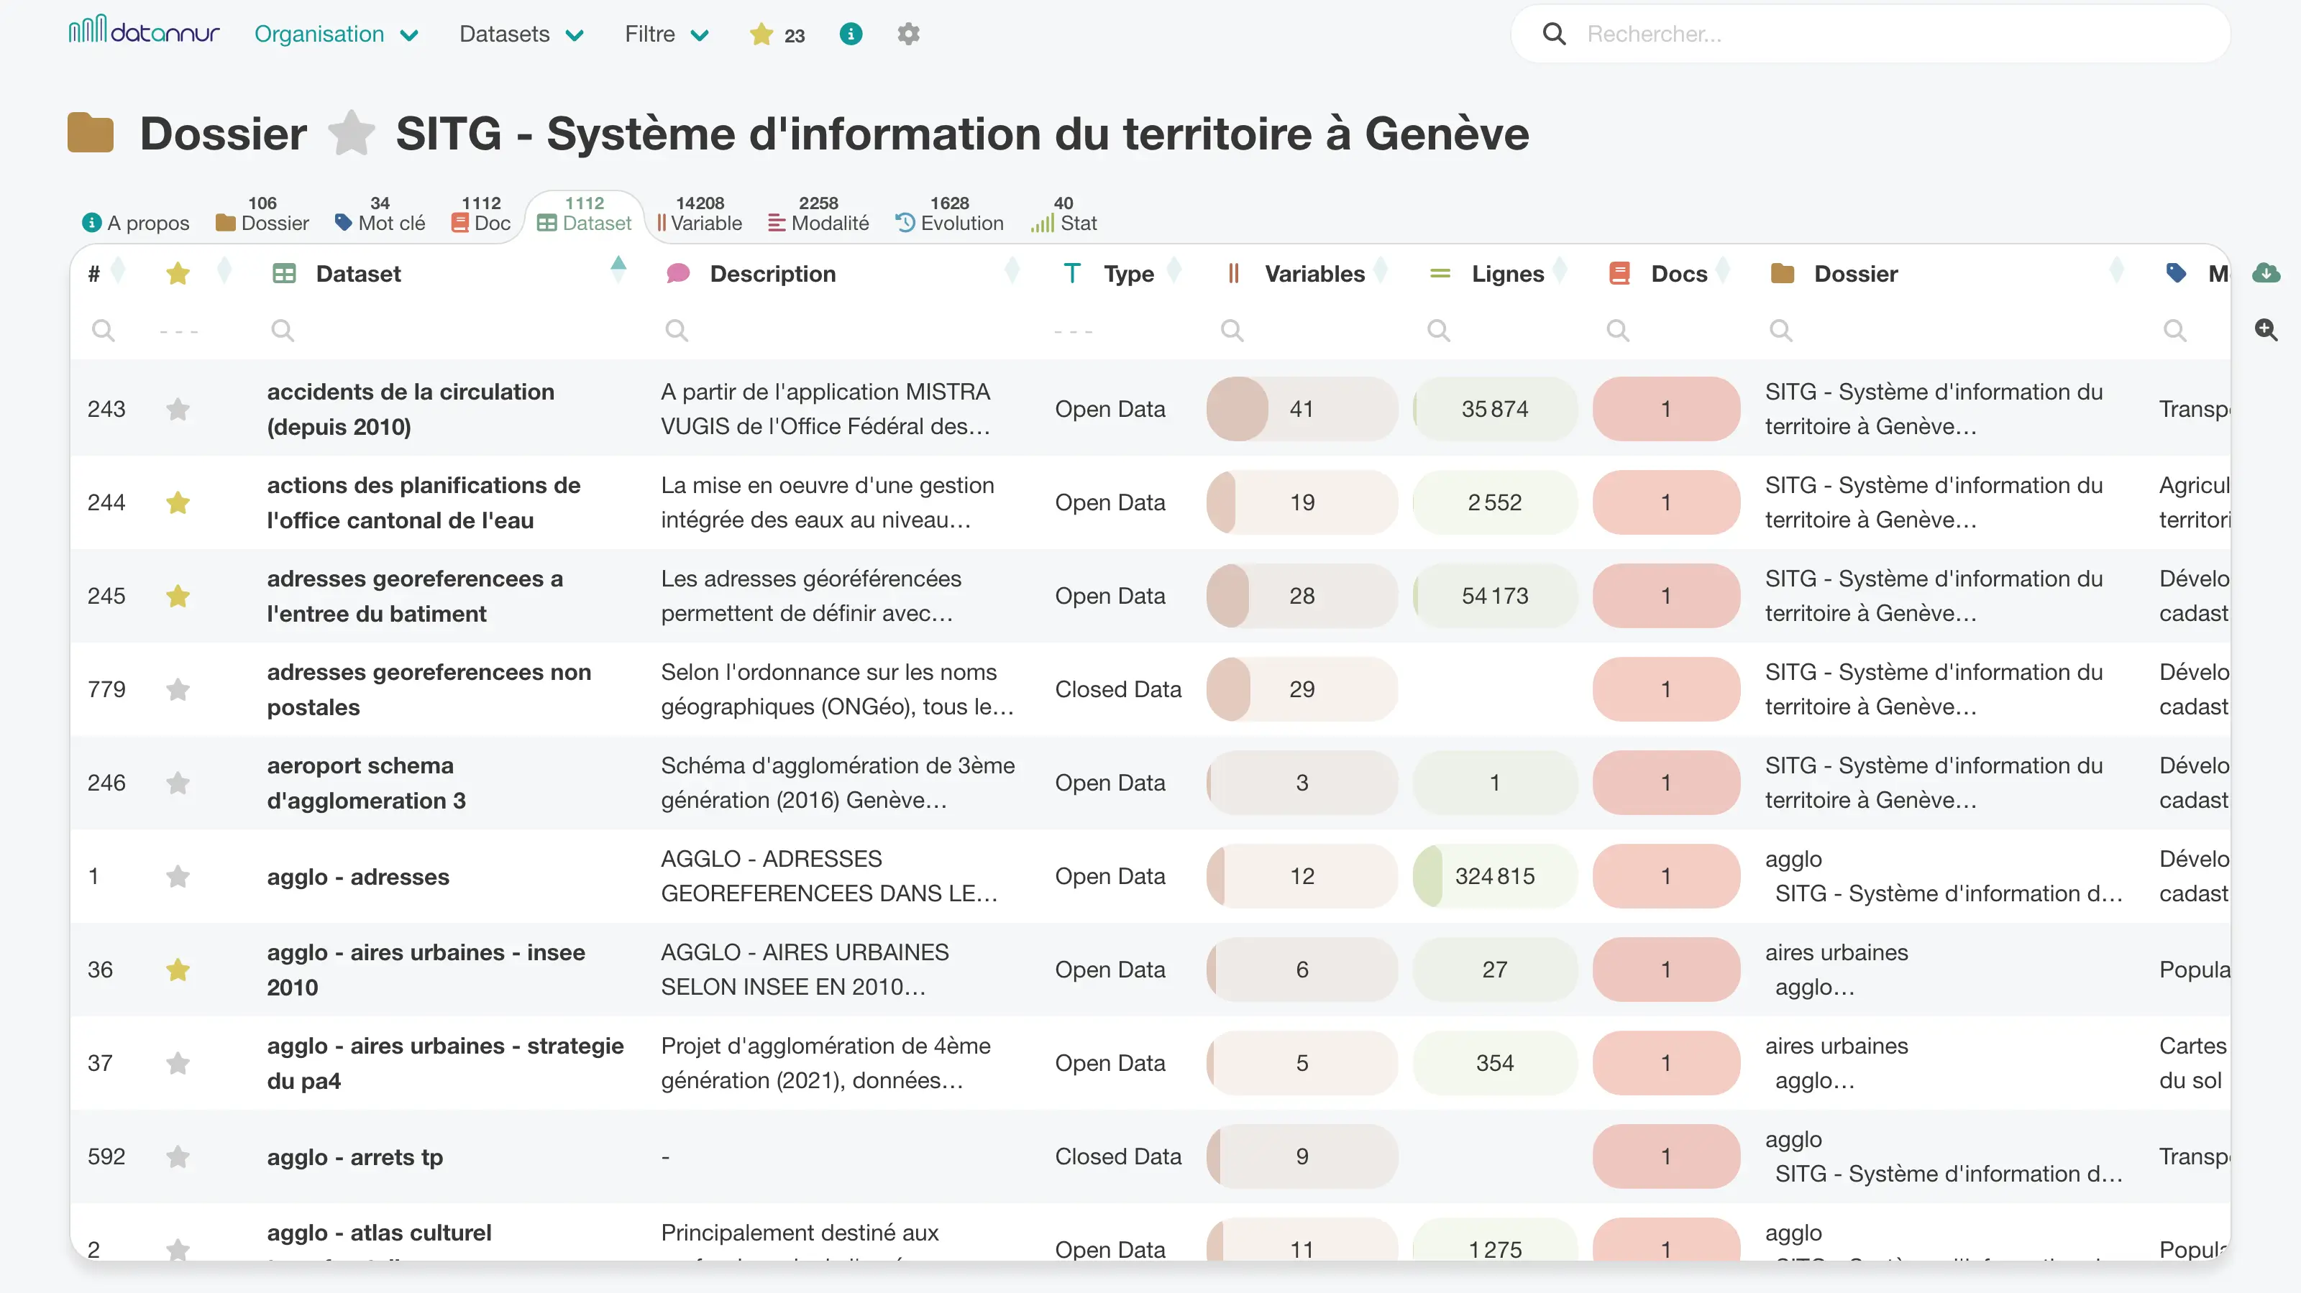Sort the Dataset column via its arrow
The width and height of the screenshot is (2301, 1293).
coord(618,270)
